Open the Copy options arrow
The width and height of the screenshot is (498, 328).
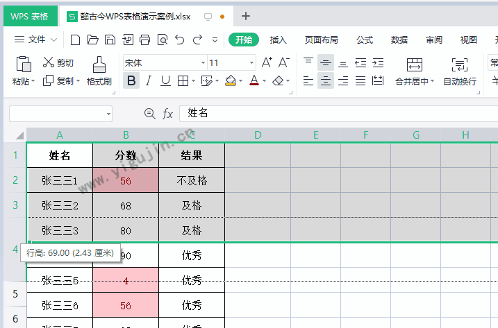(78, 81)
